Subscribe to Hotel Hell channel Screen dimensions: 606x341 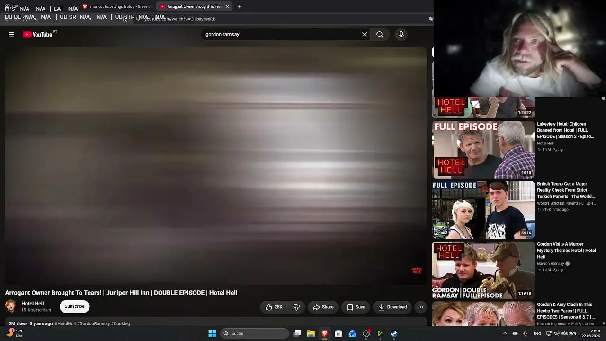point(74,306)
